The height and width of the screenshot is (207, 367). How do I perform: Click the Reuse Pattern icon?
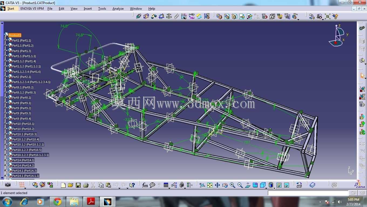[207, 16]
